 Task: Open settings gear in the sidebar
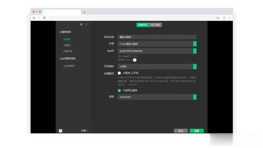click(81, 24)
